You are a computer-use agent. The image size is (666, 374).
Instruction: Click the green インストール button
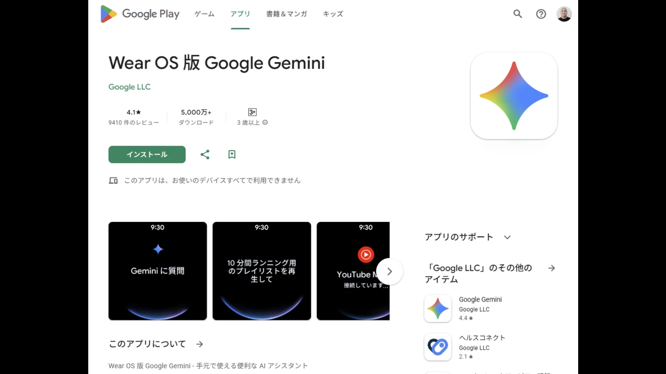tap(147, 155)
